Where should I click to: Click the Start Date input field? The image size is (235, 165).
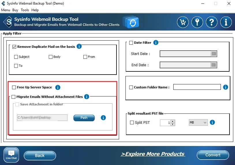coord(185,54)
